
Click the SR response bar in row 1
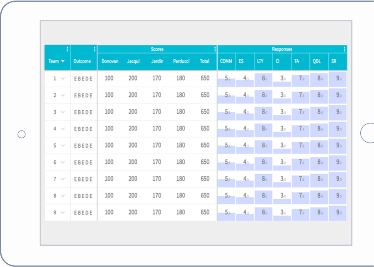coord(338,79)
